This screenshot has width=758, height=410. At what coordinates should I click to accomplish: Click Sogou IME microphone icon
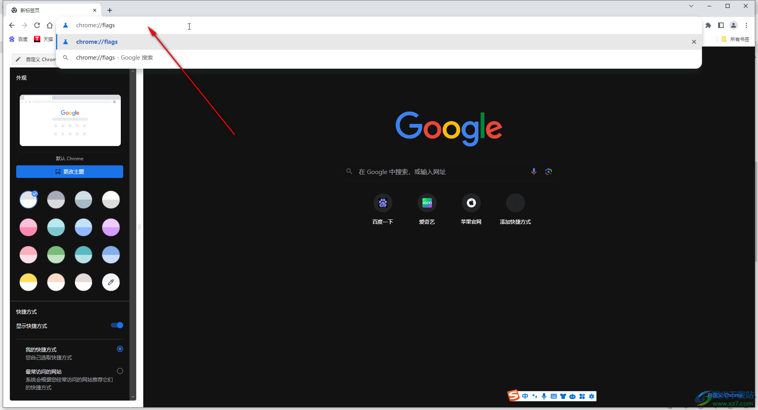pyautogui.click(x=544, y=396)
